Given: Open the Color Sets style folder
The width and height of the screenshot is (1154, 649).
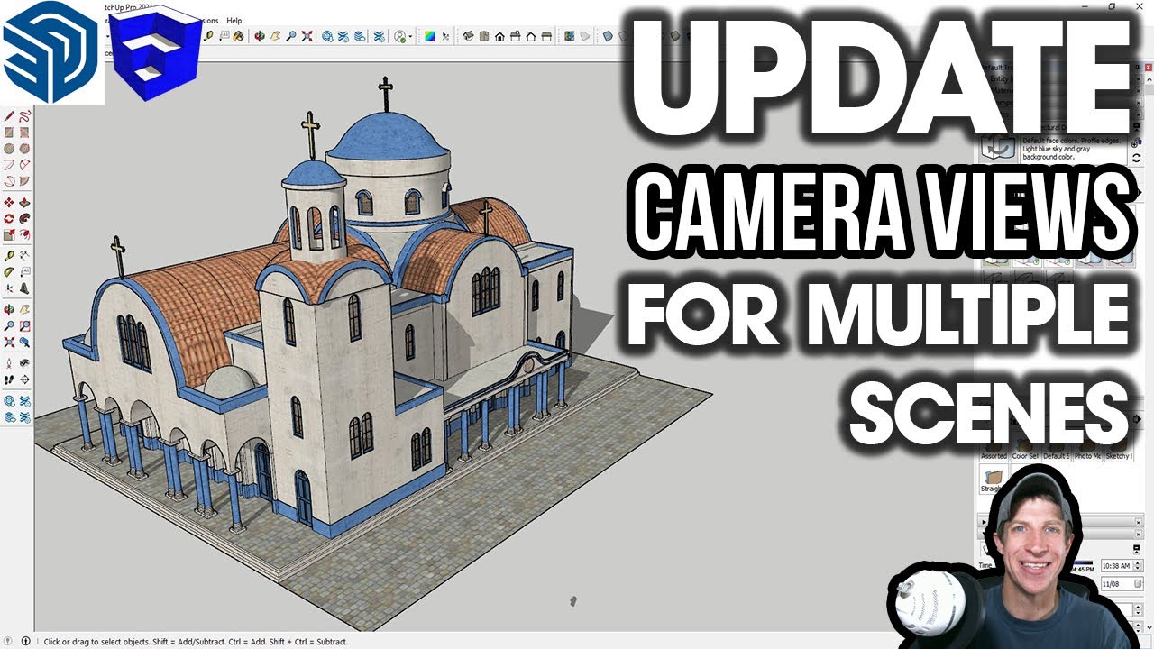Looking at the screenshot, I should (1025, 447).
